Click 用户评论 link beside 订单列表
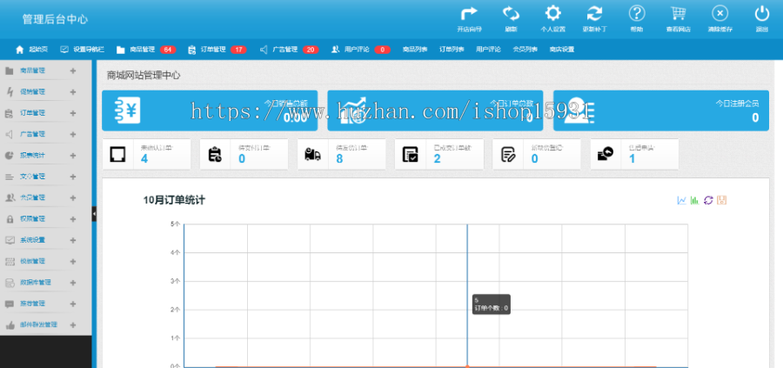 point(488,50)
